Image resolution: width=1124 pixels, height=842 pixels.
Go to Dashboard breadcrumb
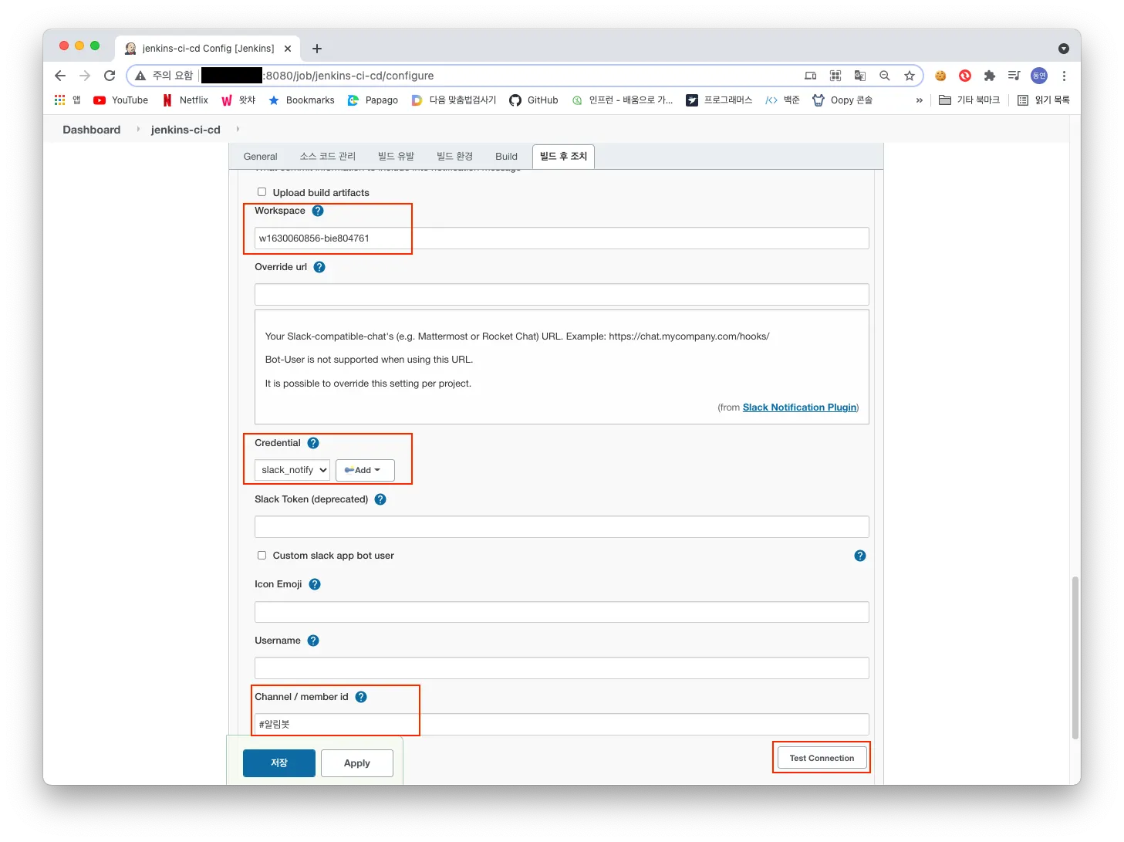click(92, 130)
